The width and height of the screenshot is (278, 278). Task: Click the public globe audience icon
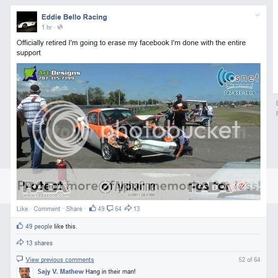(x=60, y=27)
